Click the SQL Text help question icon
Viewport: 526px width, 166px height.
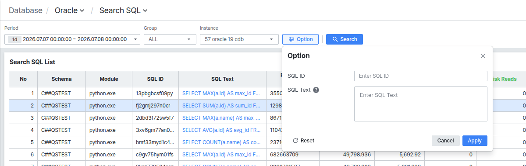click(316, 90)
